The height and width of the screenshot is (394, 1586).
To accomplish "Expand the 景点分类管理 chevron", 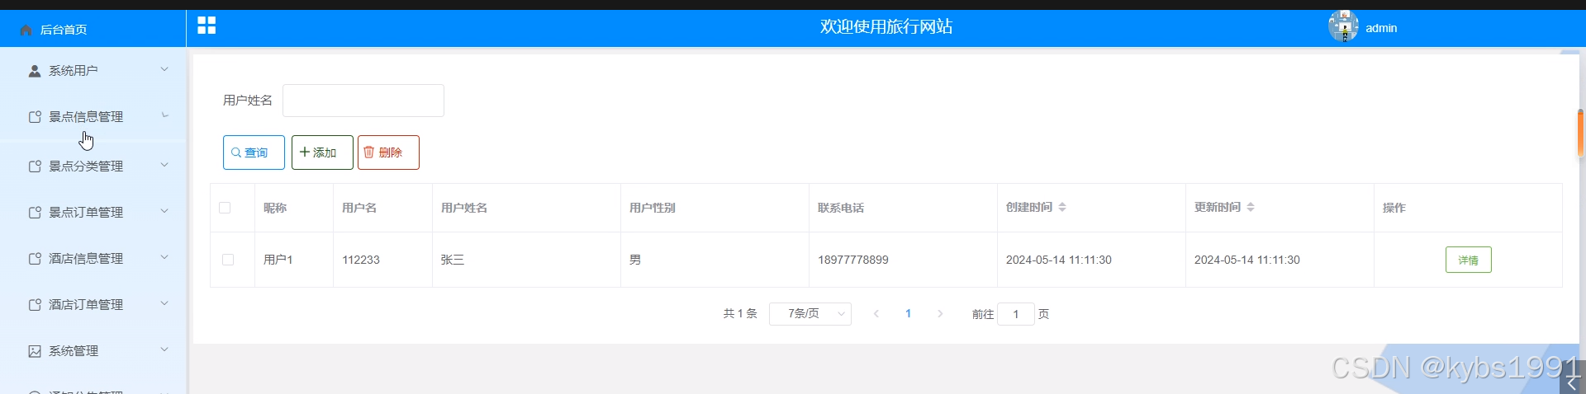I will coord(164,165).
